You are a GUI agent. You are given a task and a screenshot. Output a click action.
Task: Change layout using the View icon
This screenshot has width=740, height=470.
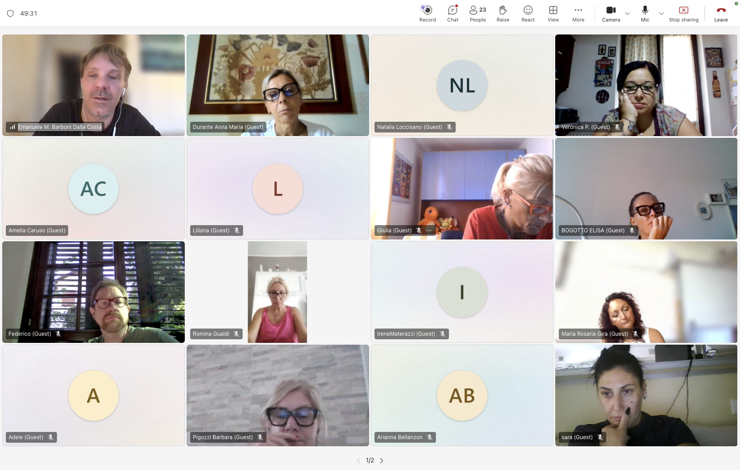click(553, 13)
